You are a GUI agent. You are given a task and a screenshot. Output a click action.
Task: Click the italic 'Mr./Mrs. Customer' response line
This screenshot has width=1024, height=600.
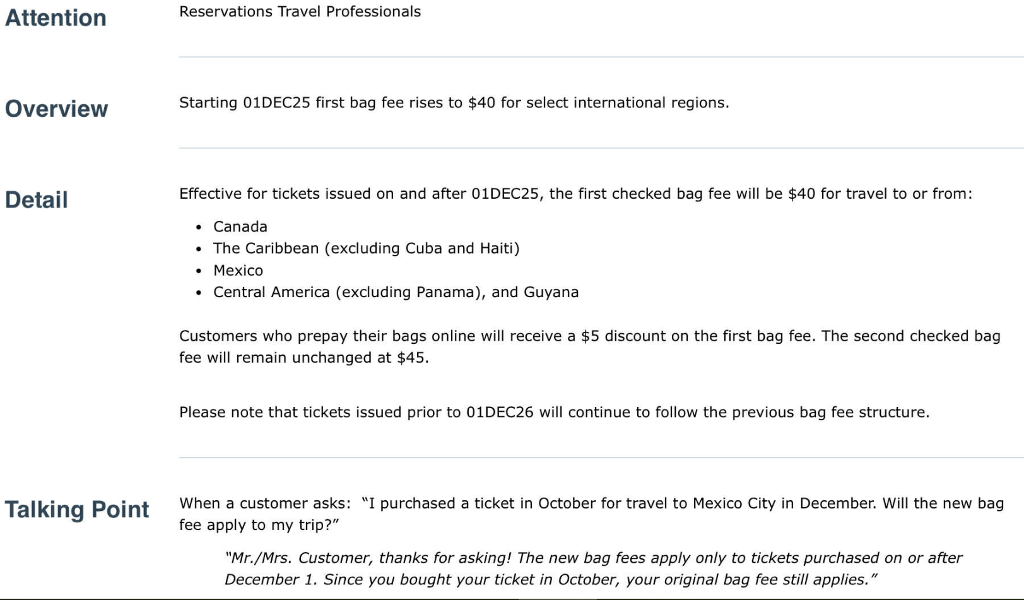[x=593, y=558]
